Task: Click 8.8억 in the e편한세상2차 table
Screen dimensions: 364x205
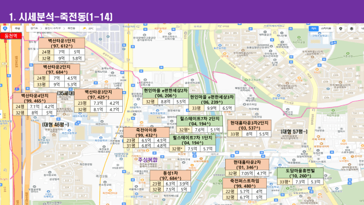Action: pyautogui.click(x=166, y=101)
